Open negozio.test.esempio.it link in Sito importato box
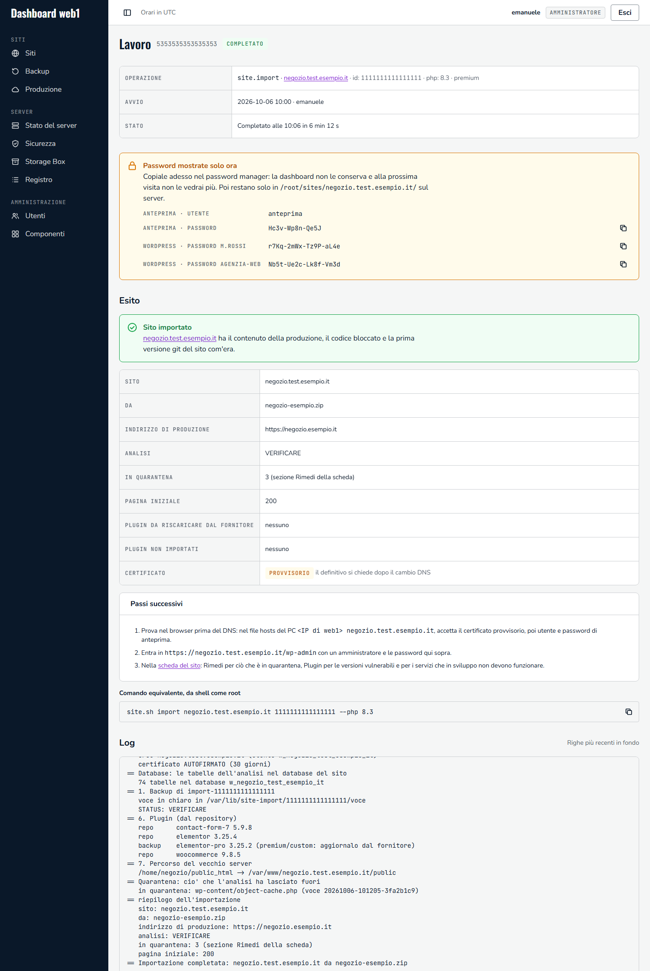 pyautogui.click(x=180, y=338)
